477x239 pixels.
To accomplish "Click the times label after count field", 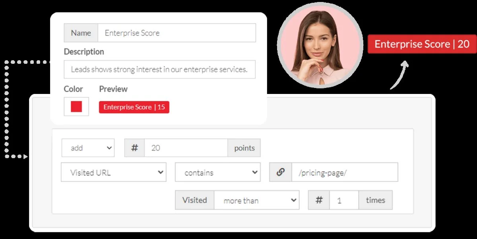I will point(376,200).
